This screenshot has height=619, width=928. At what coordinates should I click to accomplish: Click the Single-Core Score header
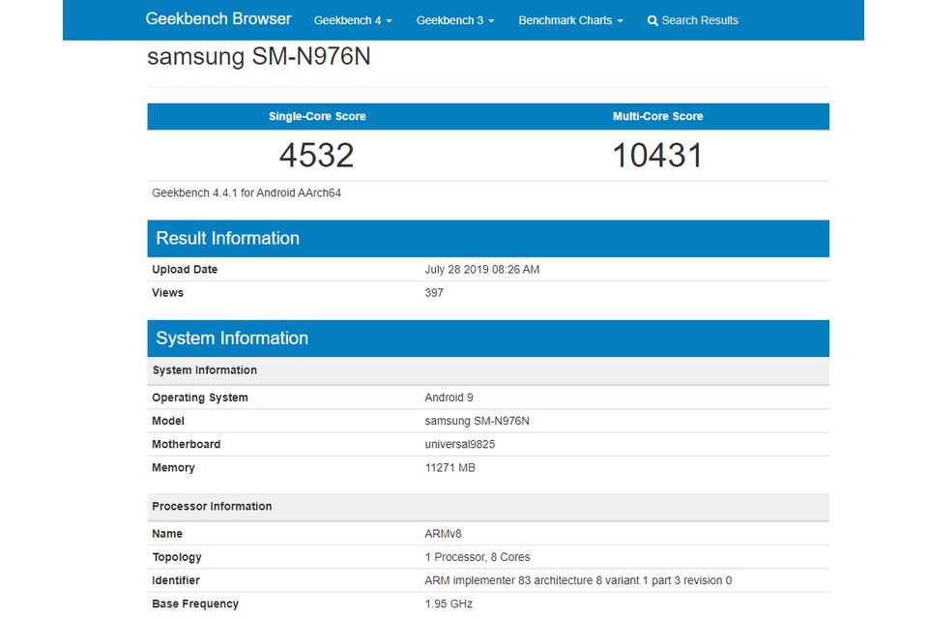(x=317, y=116)
